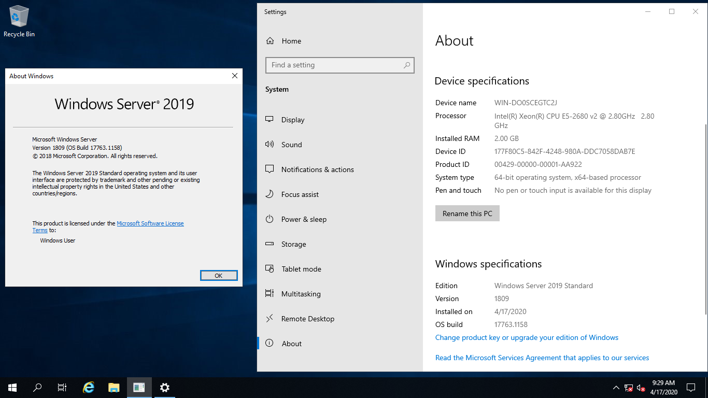Click the Power & sleep icon
This screenshot has width=708, height=398.
point(270,219)
